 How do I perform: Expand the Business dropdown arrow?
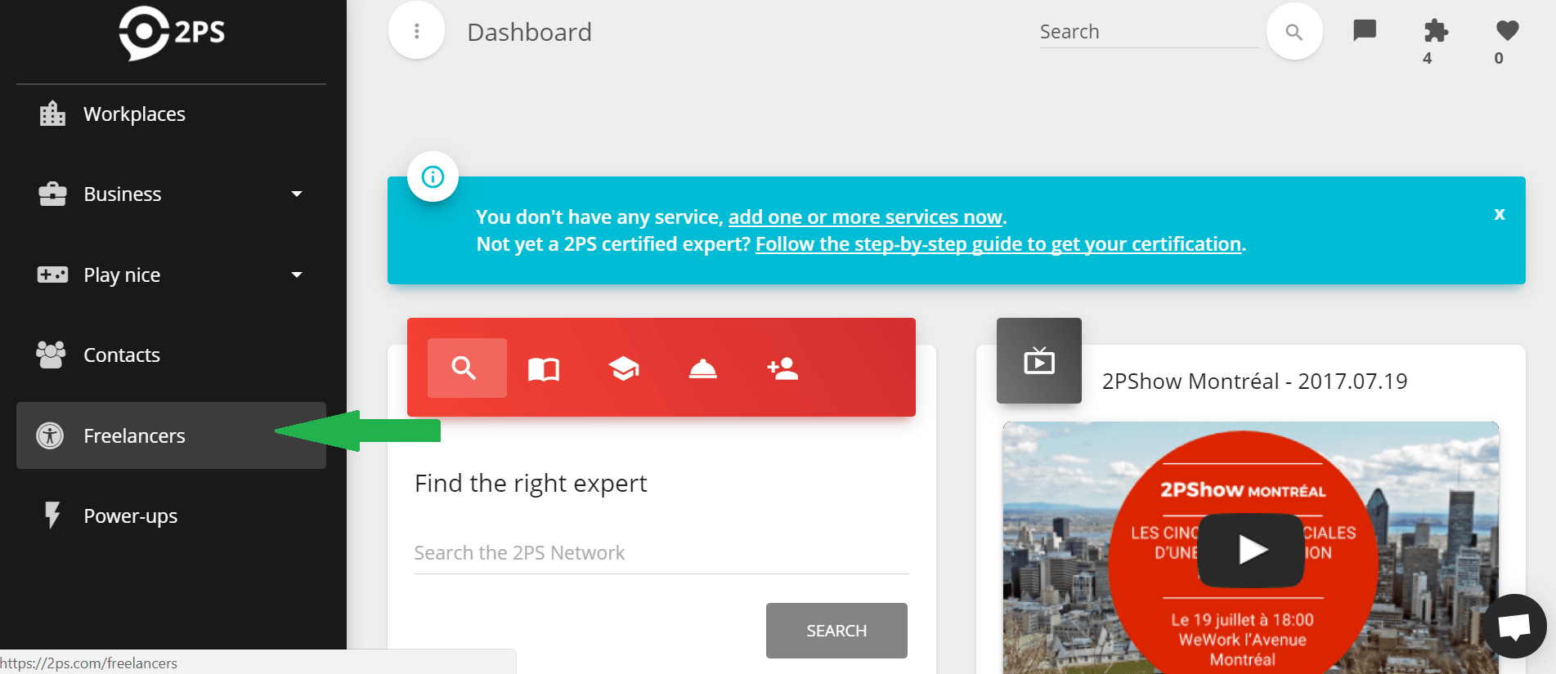(x=297, y=194)
